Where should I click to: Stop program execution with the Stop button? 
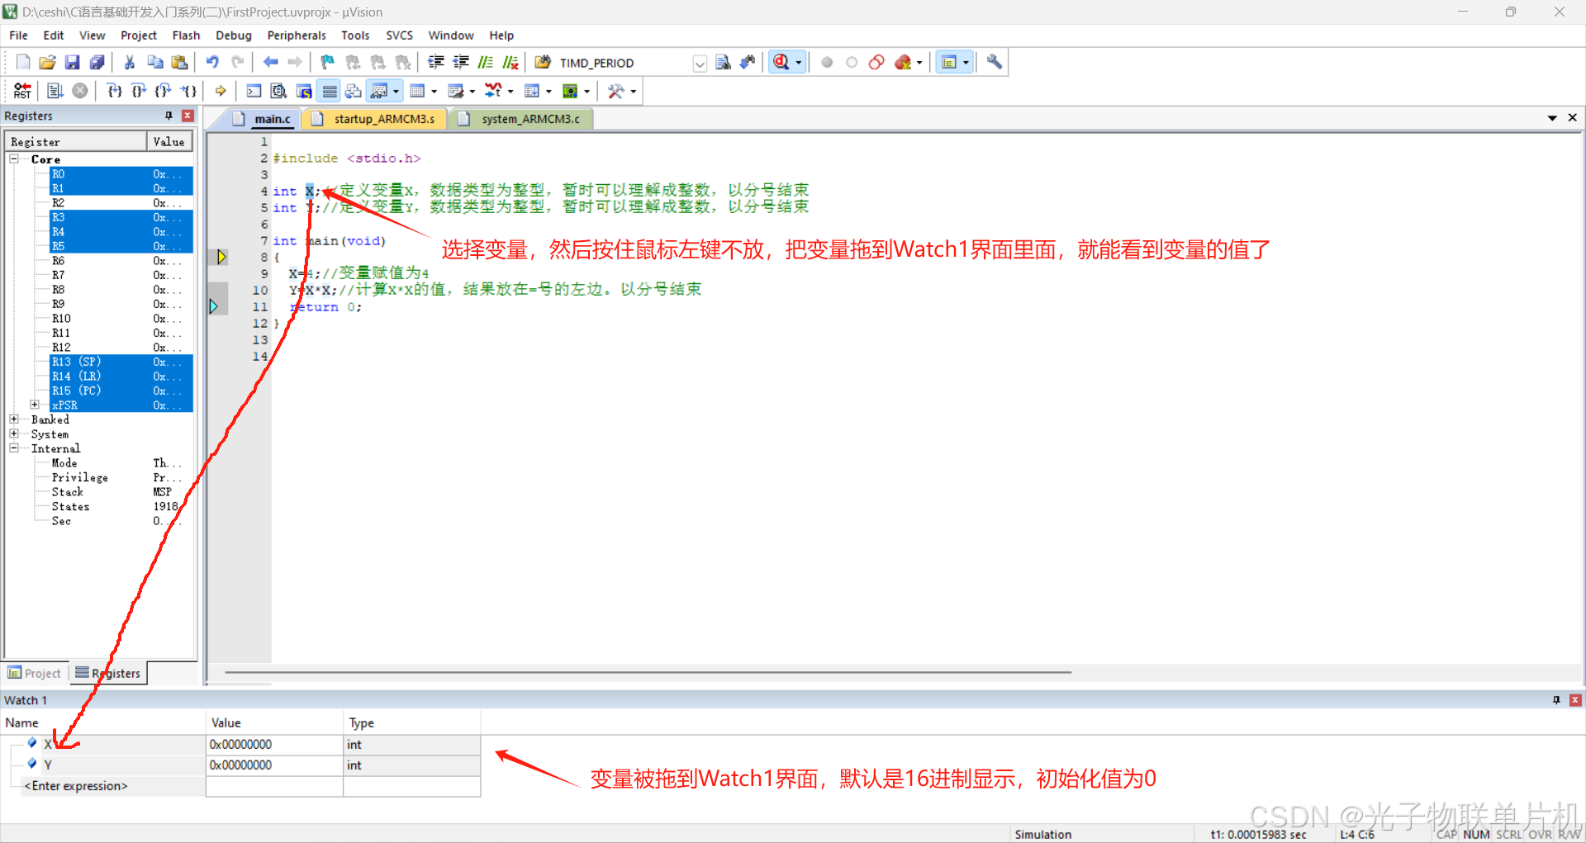click(x=80, y=92)
